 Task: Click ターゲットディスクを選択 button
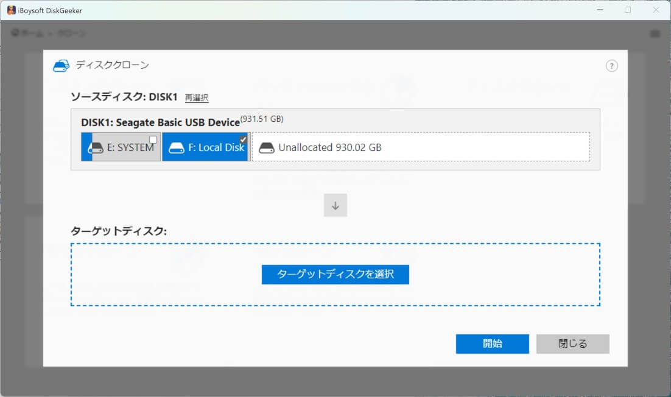(335, 274)
